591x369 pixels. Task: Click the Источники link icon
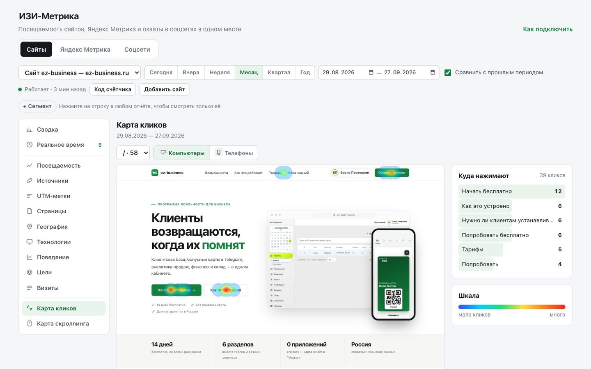30,181
